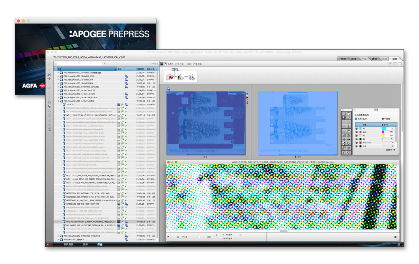The height and width of the screenshot is (264, 419).
Task: Open 系统概览 in bottom bar
Action: click(x=68, y=244)
